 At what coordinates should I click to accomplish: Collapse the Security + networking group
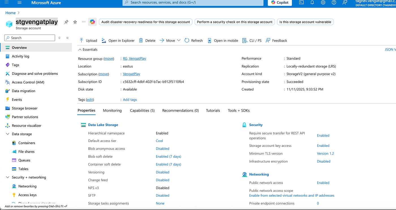tap(8, 177)
